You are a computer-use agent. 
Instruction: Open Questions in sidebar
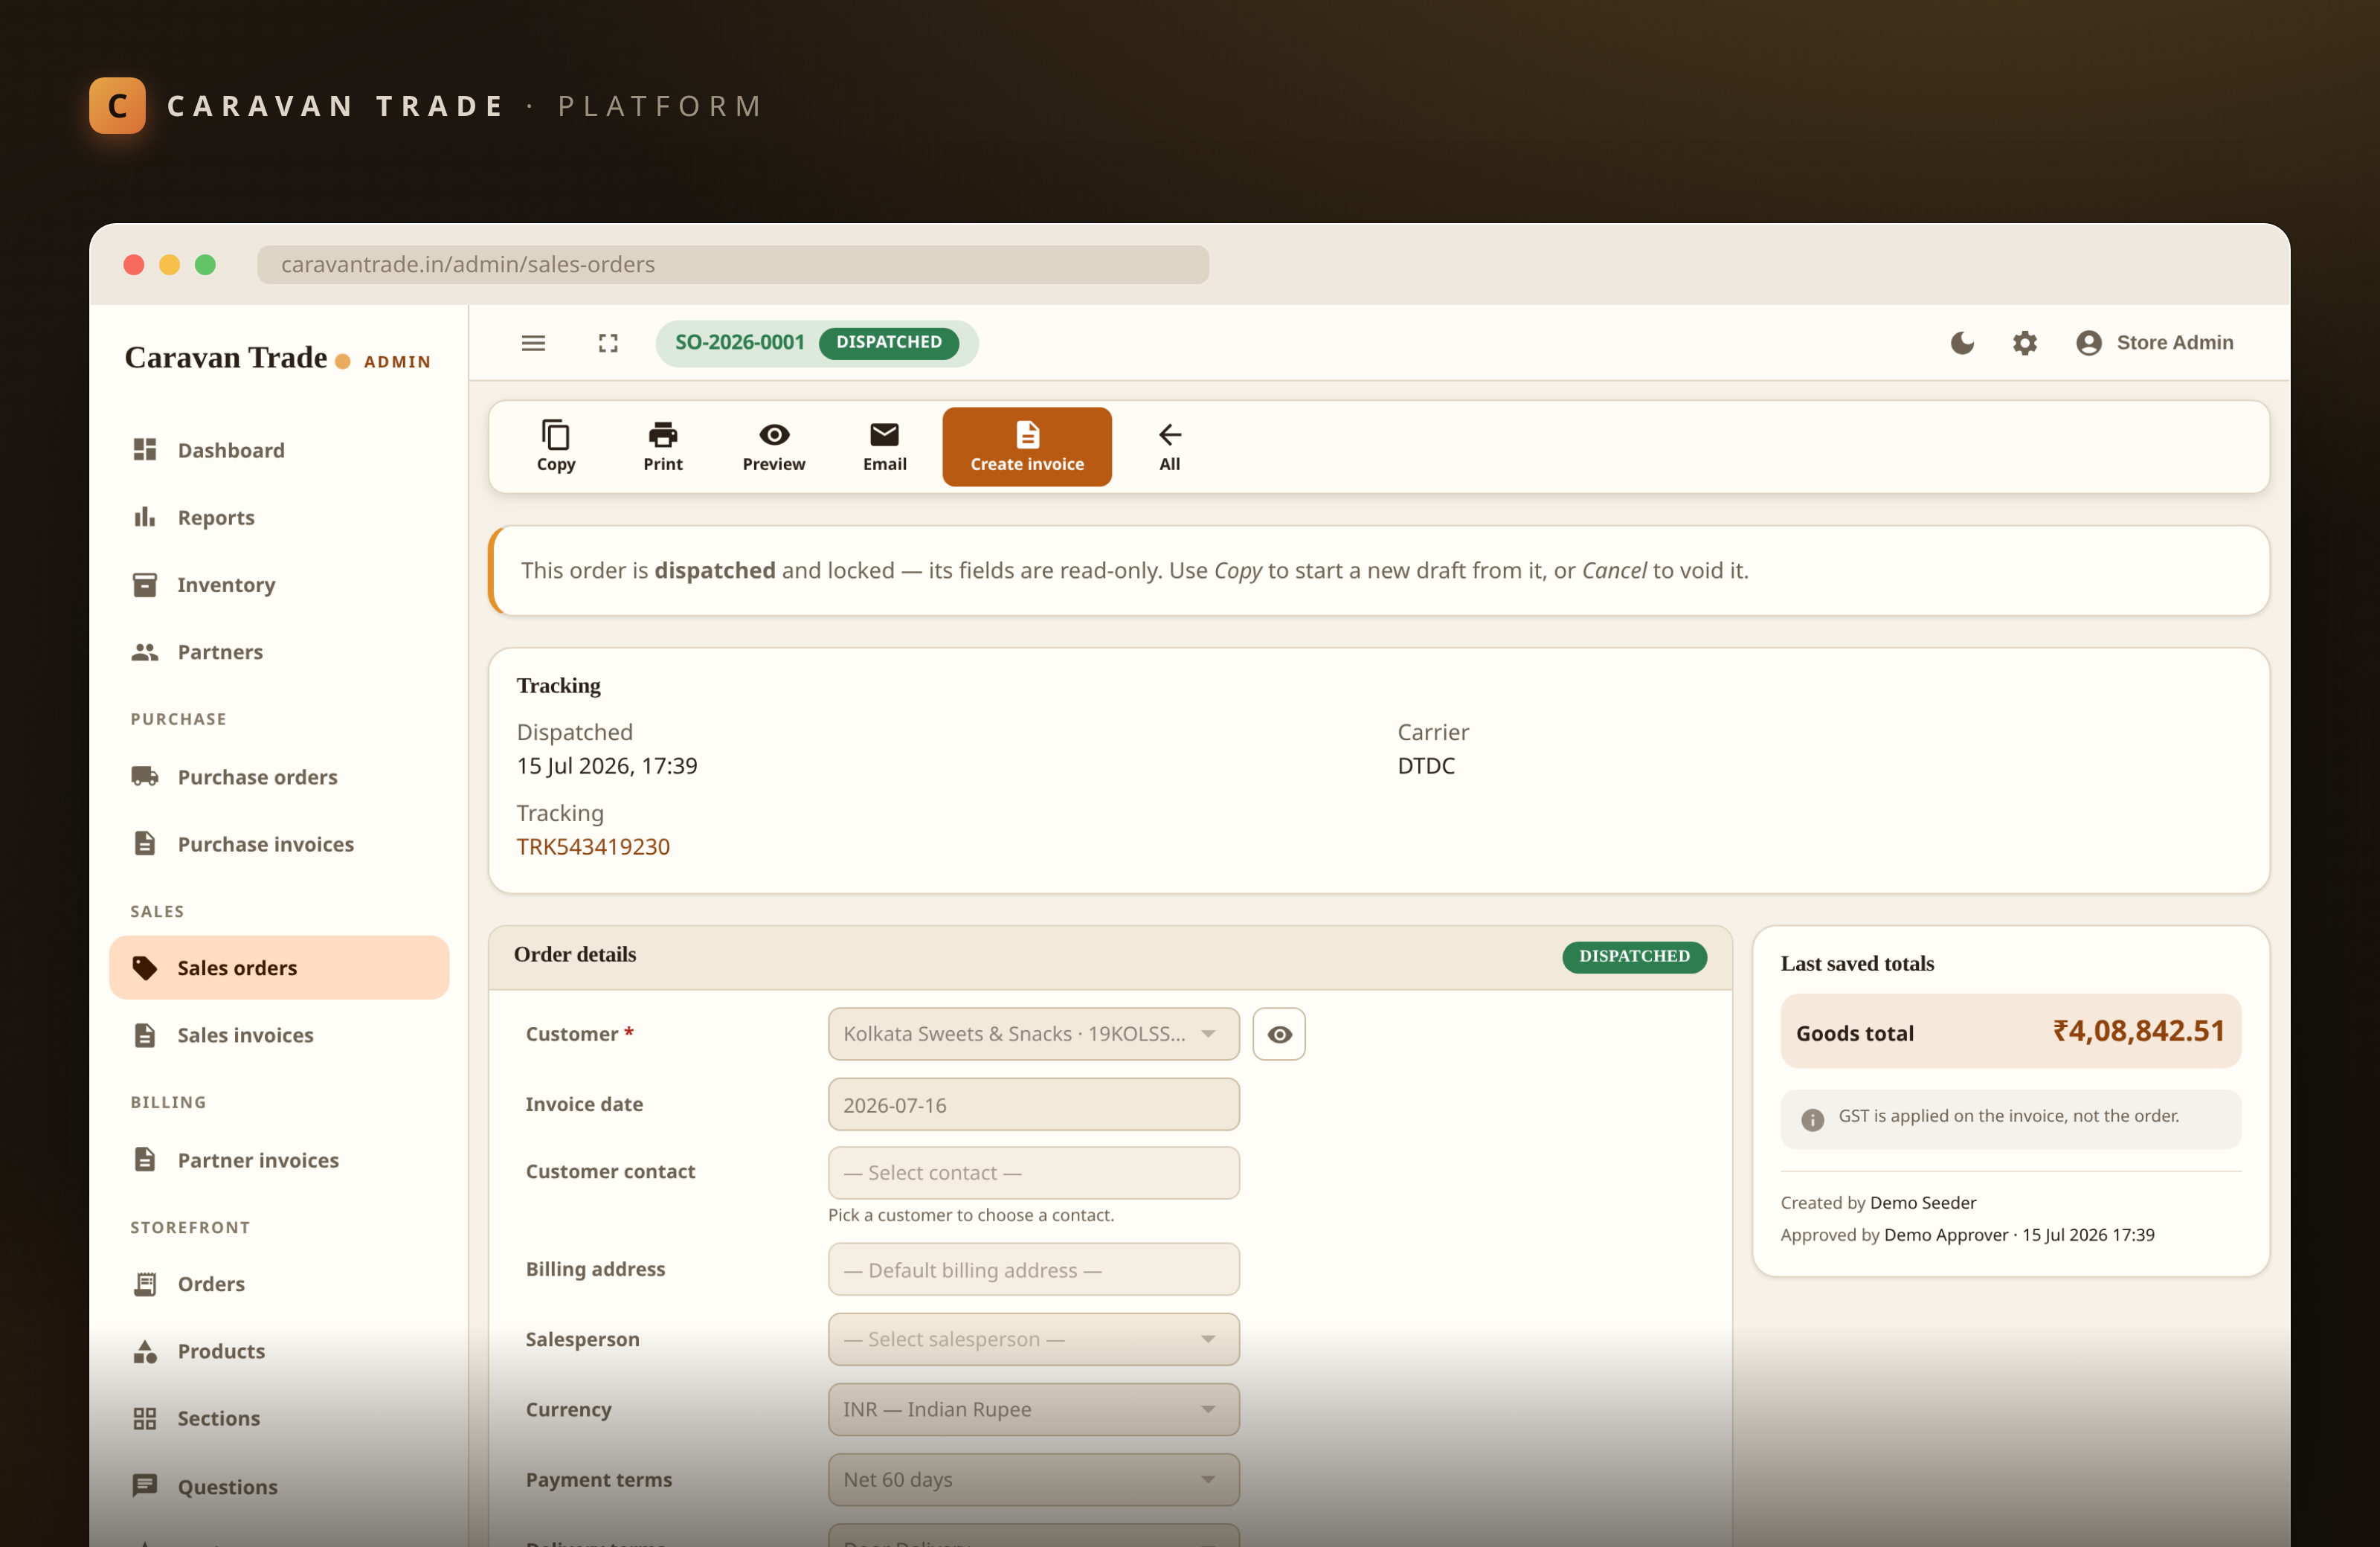tap(279, 1486)
